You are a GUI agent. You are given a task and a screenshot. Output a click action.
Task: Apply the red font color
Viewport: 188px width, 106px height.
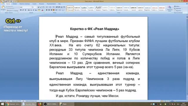tap(42, 10)
